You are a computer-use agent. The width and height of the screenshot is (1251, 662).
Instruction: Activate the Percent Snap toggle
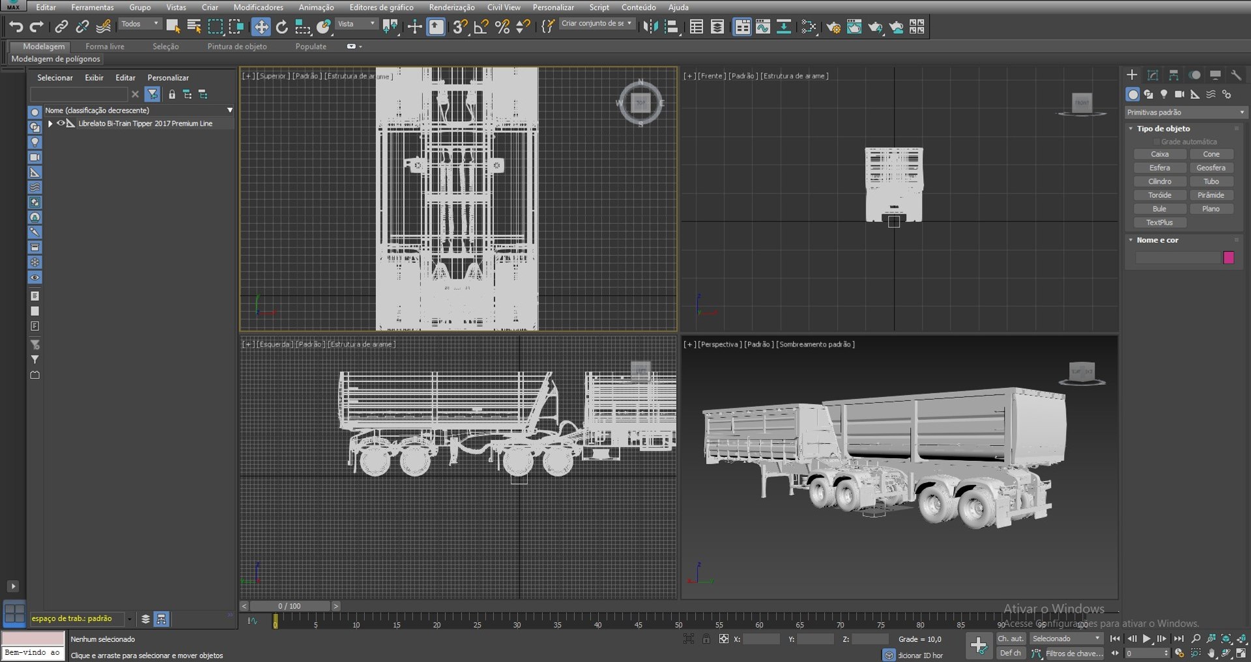tap(502, 27)
